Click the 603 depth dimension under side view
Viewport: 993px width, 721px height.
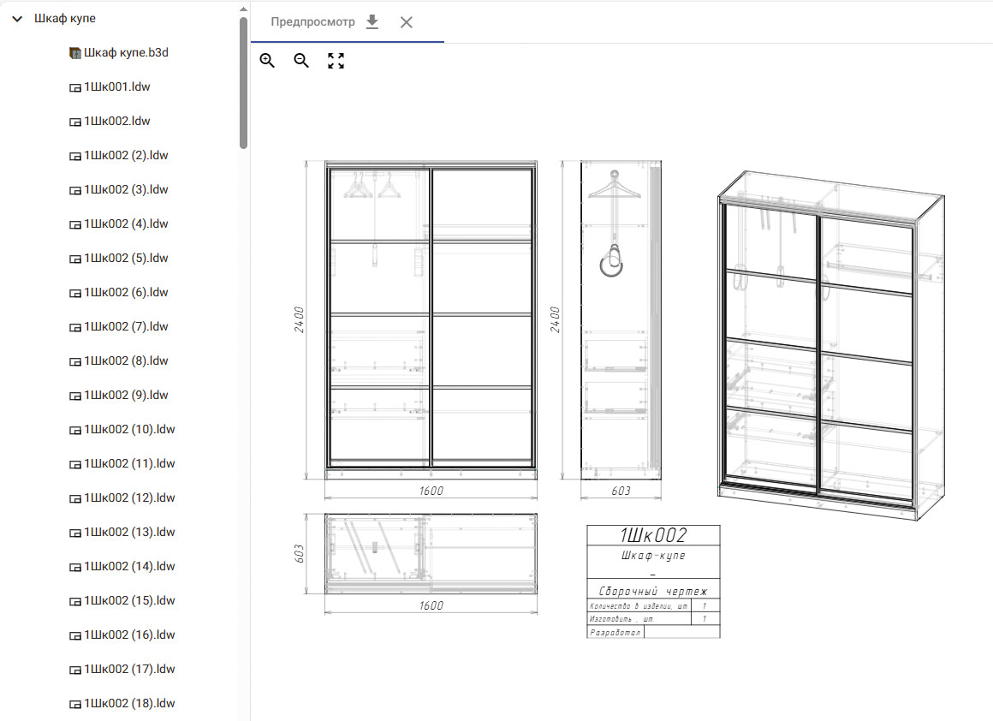[x=621, y=491]
